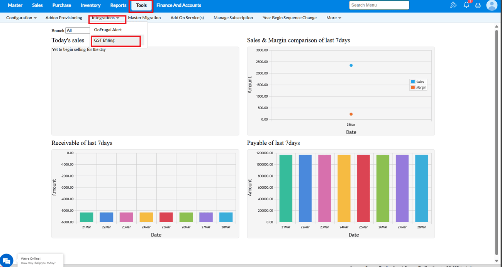Open the user profile avatar
The image size is (502, 267).
[492, 5]
